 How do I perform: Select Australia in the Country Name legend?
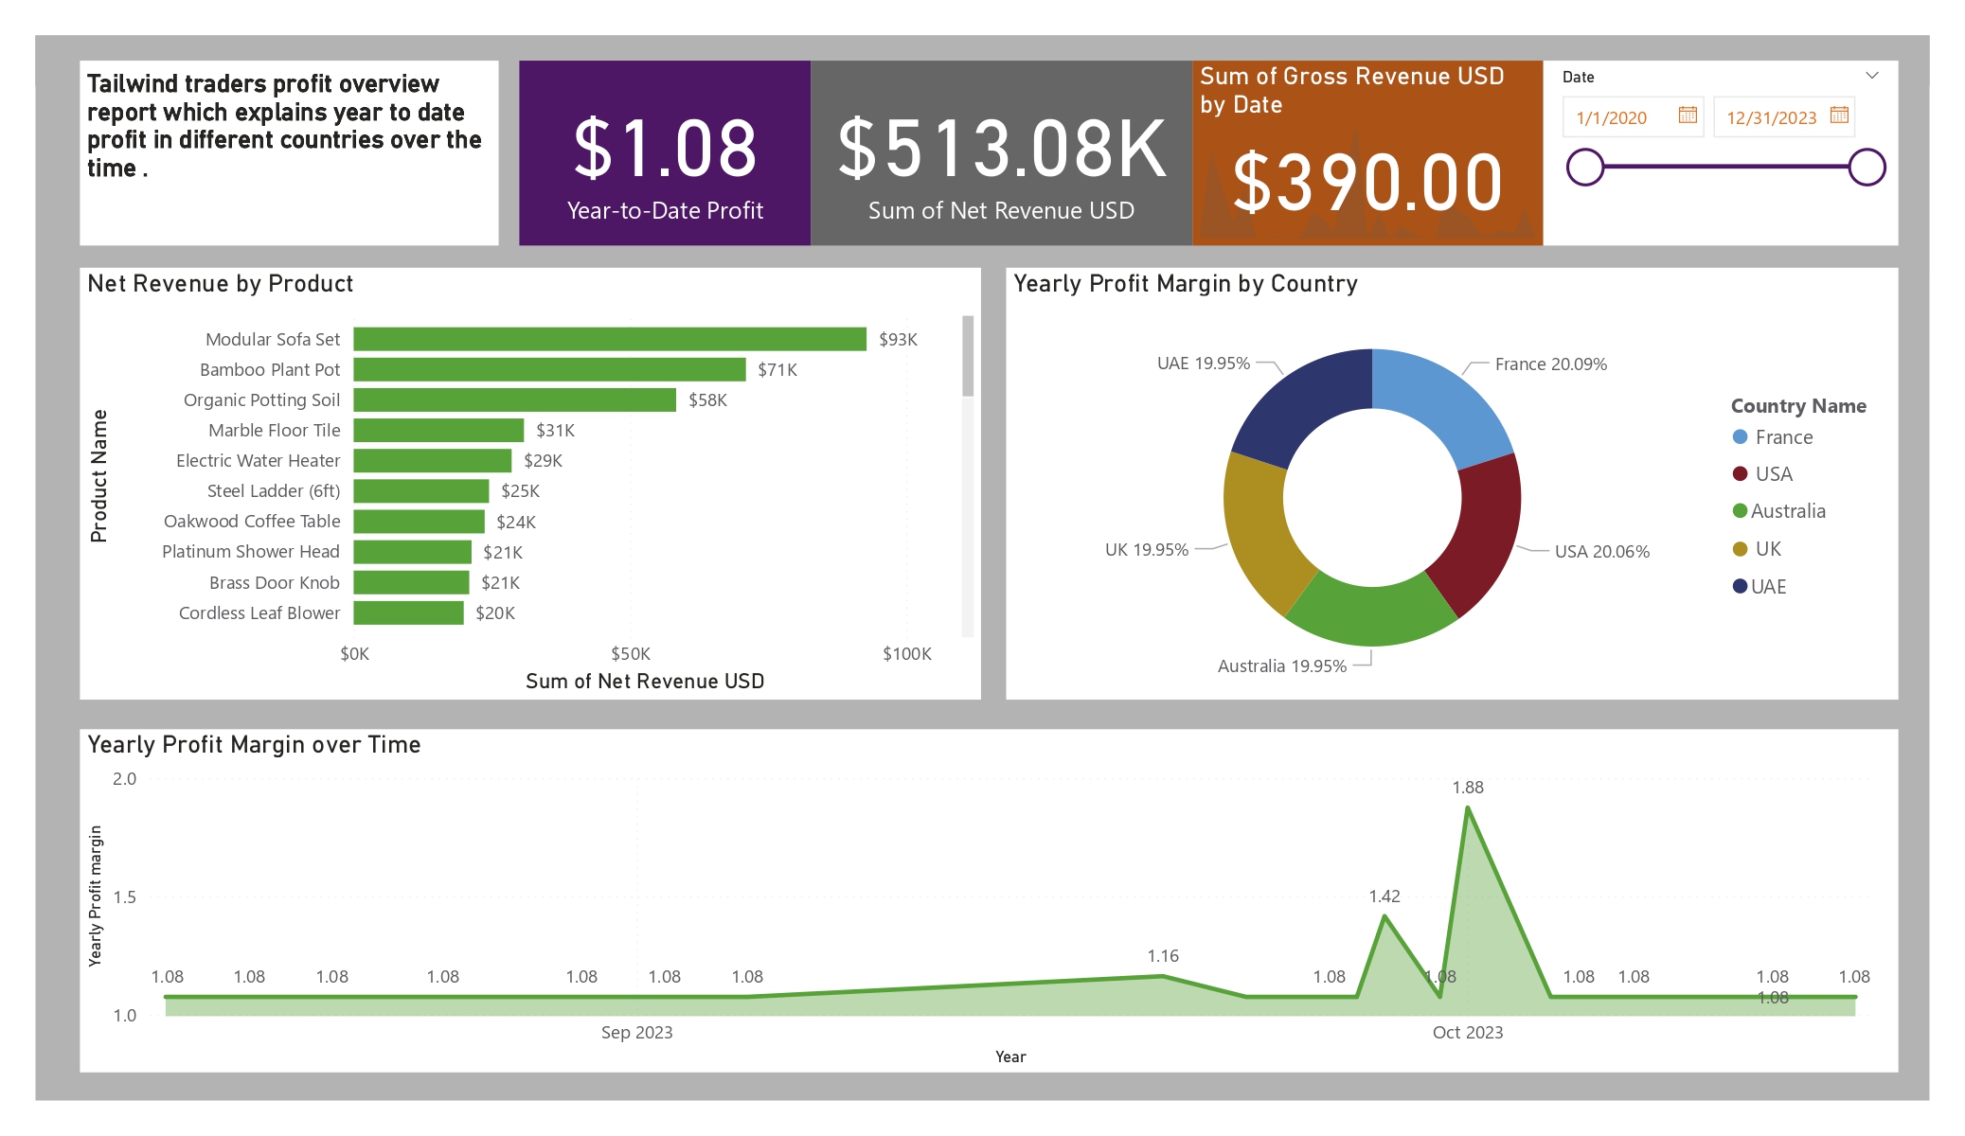(1778, 511)
